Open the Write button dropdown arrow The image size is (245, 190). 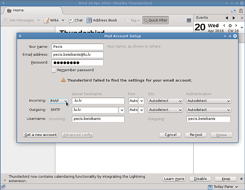63,20
